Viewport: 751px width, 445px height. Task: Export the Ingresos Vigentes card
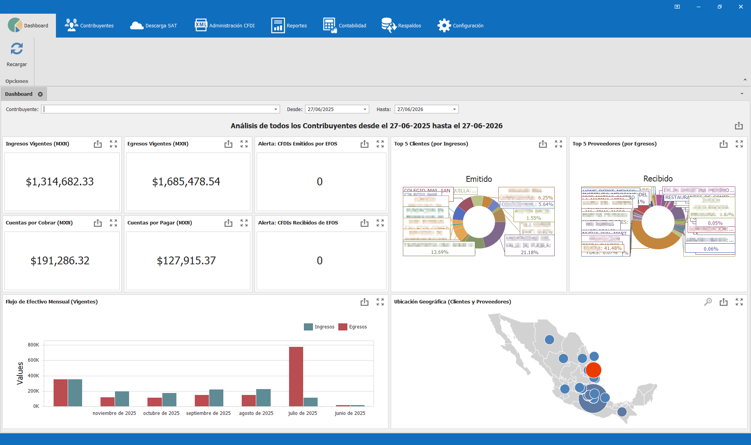coord(98,144)
